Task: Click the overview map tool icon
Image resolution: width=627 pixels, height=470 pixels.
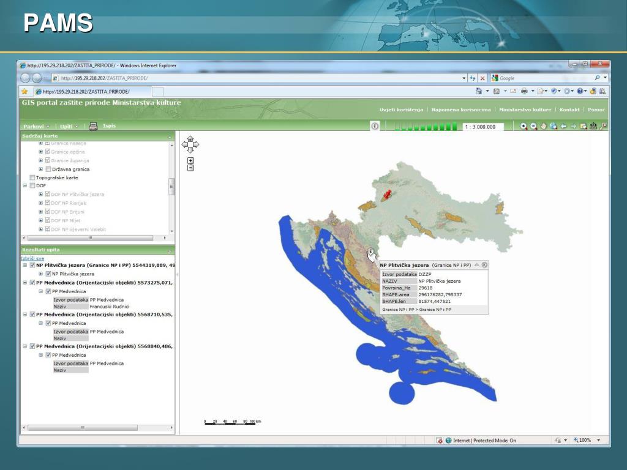Action: pyautogui.click(x=603, y=126)
